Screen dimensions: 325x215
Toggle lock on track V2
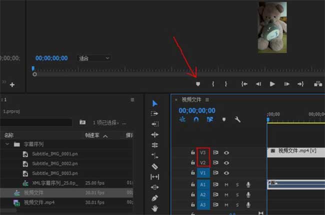tap(192, 163)
